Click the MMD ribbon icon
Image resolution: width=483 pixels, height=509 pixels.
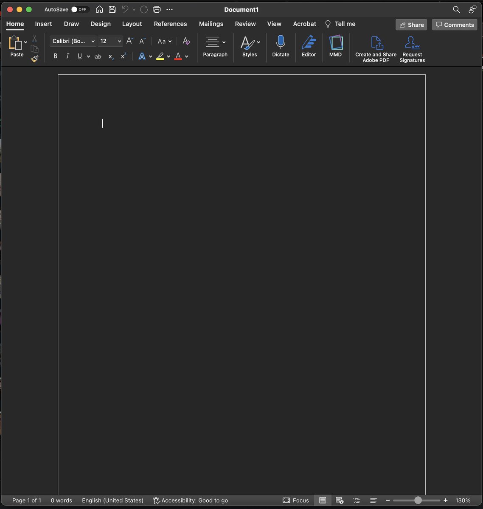coord(335,42)
